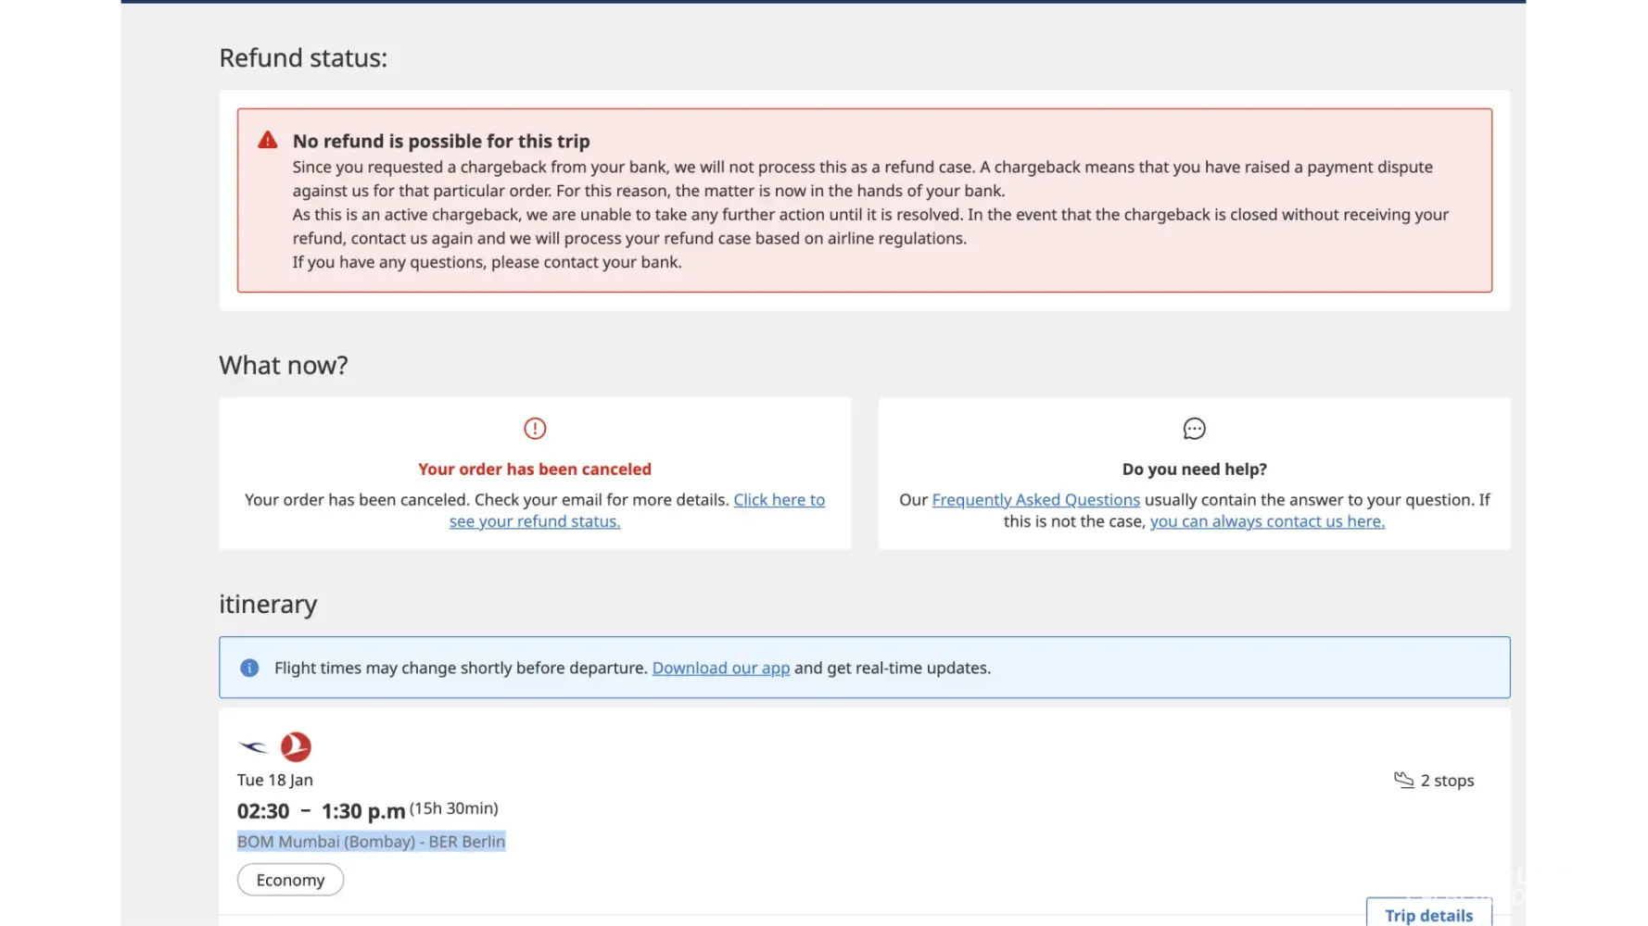Click the chat bubble help icon
The image size is (1648, 926).
(x=1194, y=429)
